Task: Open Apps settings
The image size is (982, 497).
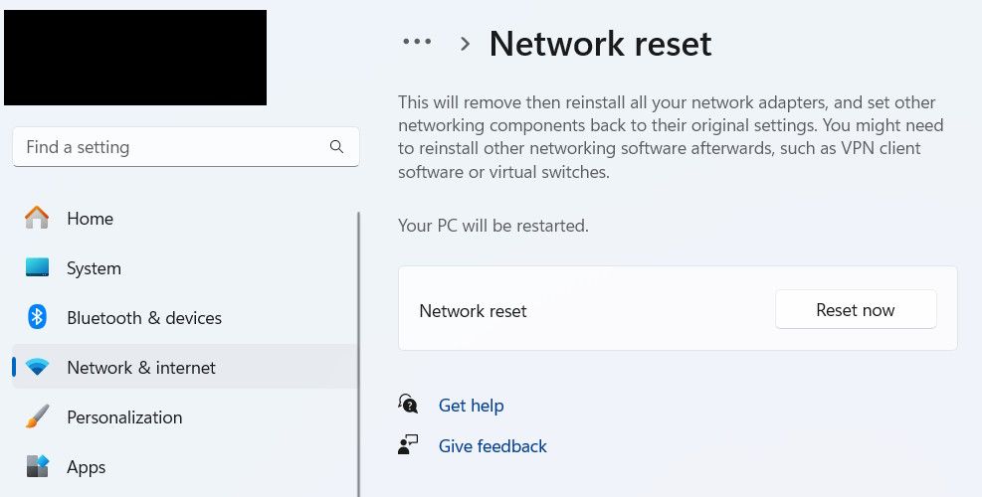Action: [185, 467]
